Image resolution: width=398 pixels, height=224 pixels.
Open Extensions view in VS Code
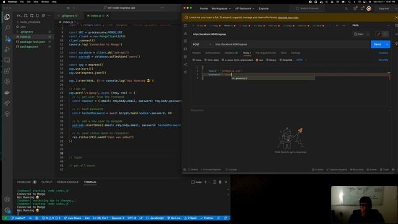point(7,71)
